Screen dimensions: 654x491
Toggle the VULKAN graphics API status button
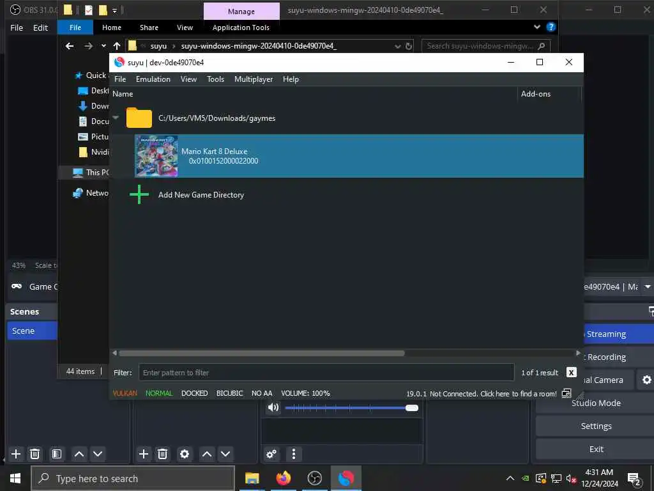click(125, 393)
